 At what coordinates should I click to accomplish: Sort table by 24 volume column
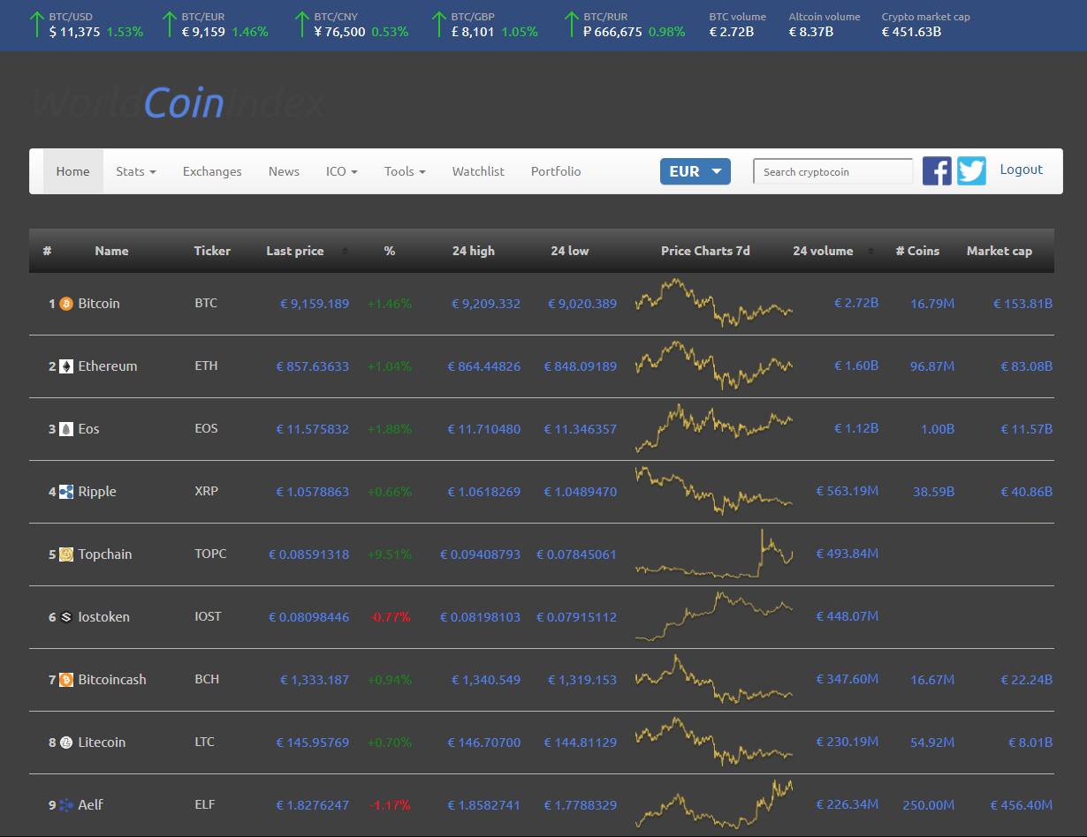[x=832, y=251]
